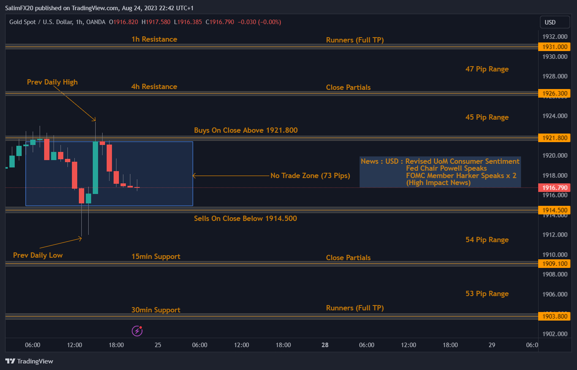Click the 1903.800 price tag
The height and width of the screenshot is (370, 577).
555,316
